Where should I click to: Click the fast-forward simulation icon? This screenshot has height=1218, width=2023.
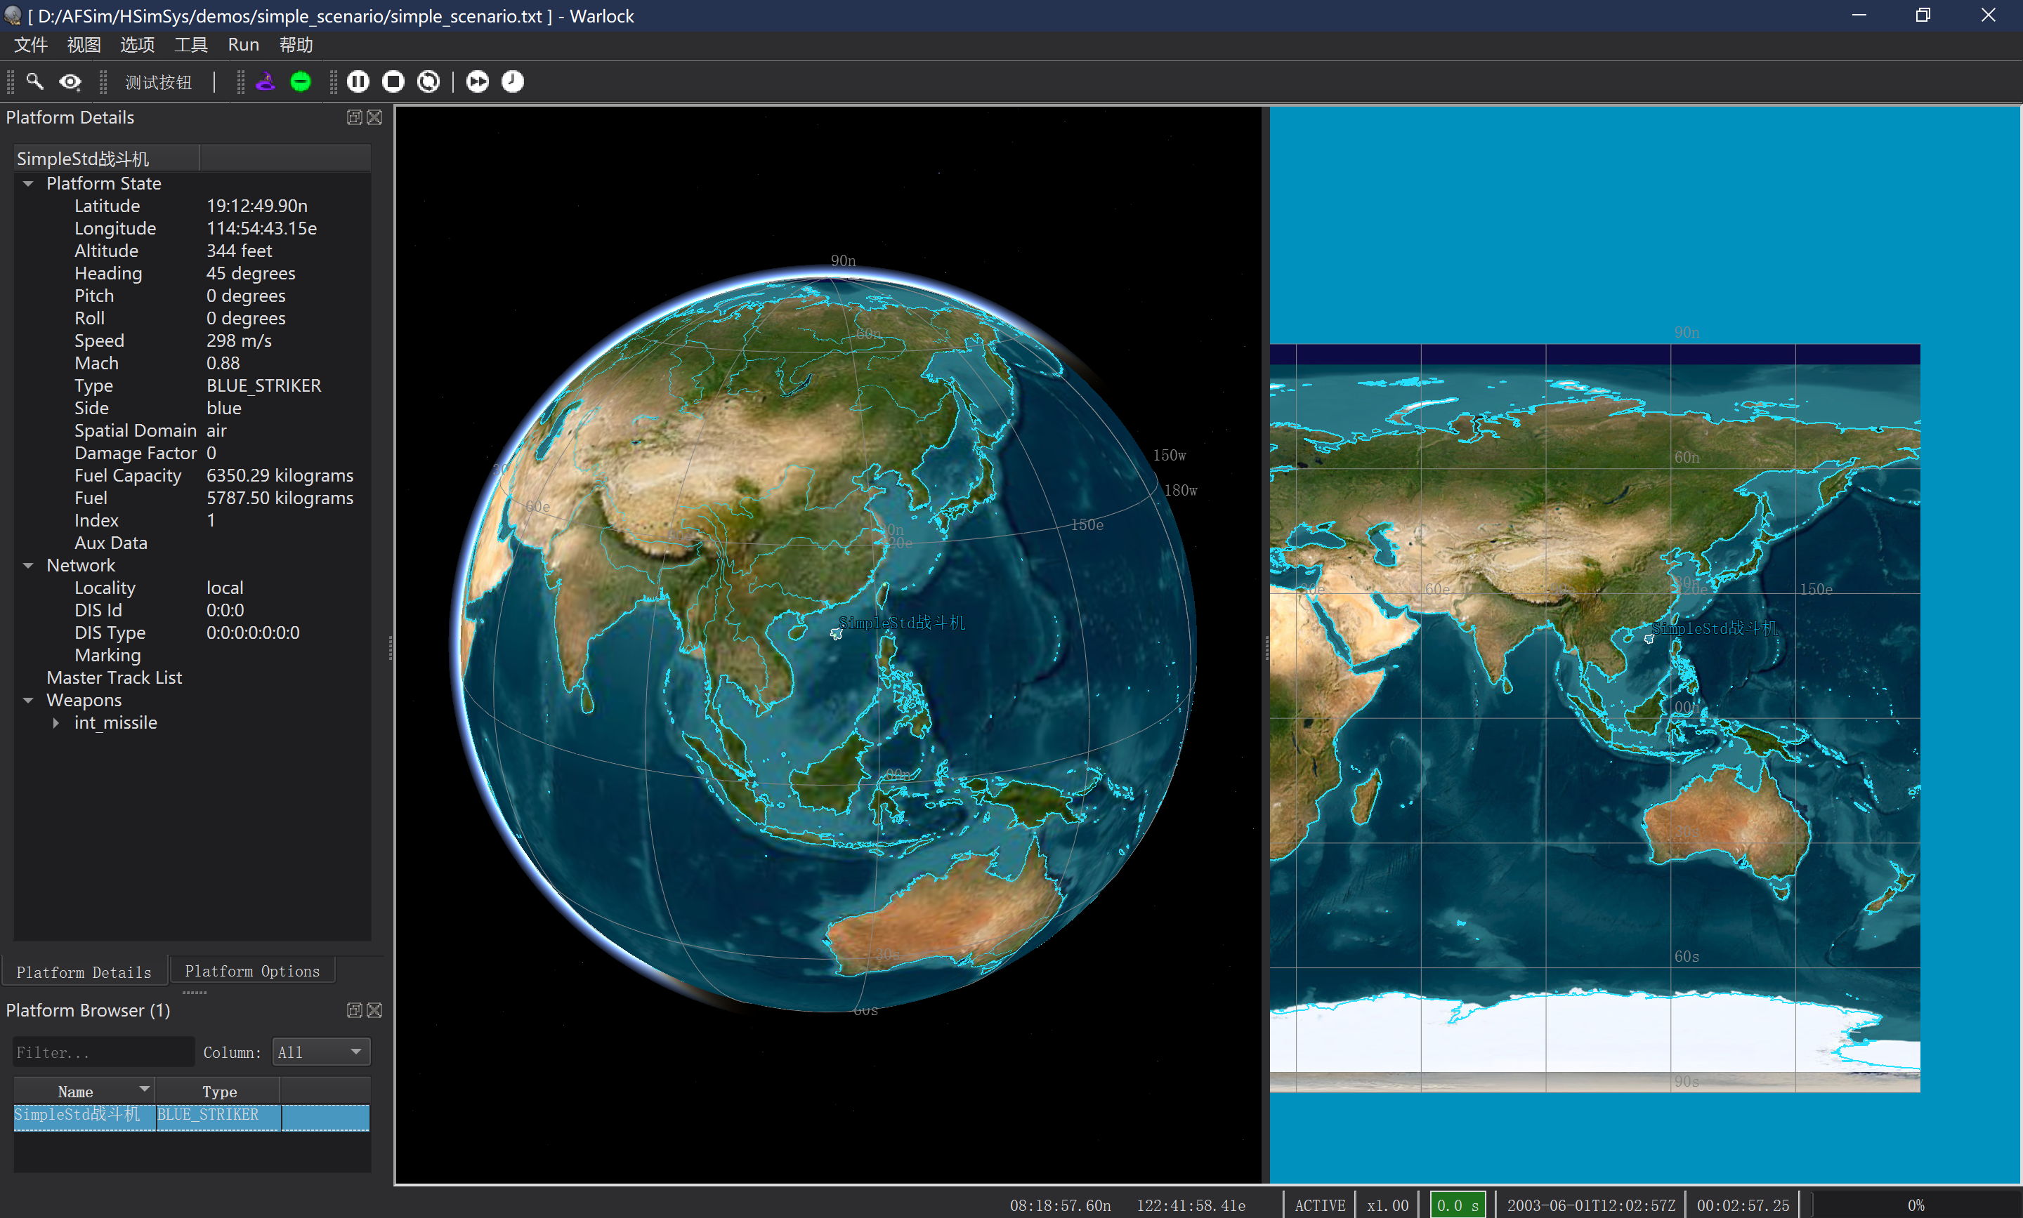pos(477,81)
